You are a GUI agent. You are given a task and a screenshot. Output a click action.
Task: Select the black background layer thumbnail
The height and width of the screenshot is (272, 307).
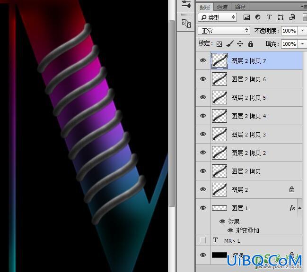(x=219, y=255)
